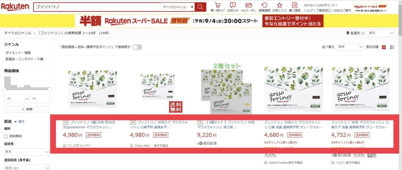View browsing history (閲覧履歴) icon

(264, 5)
